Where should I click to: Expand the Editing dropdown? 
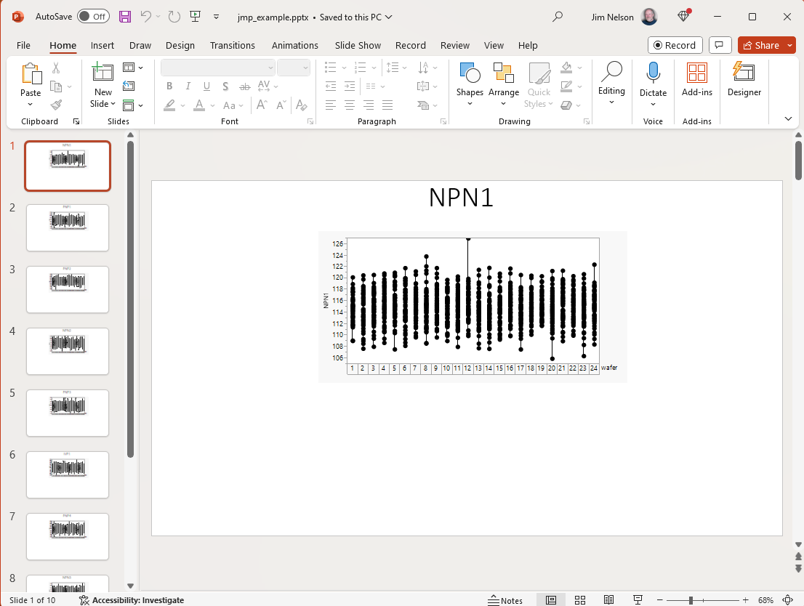[611, 84]
